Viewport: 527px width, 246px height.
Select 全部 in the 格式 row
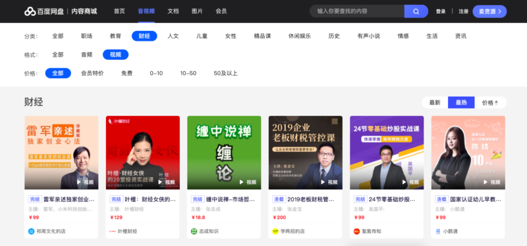click(58, 55)
